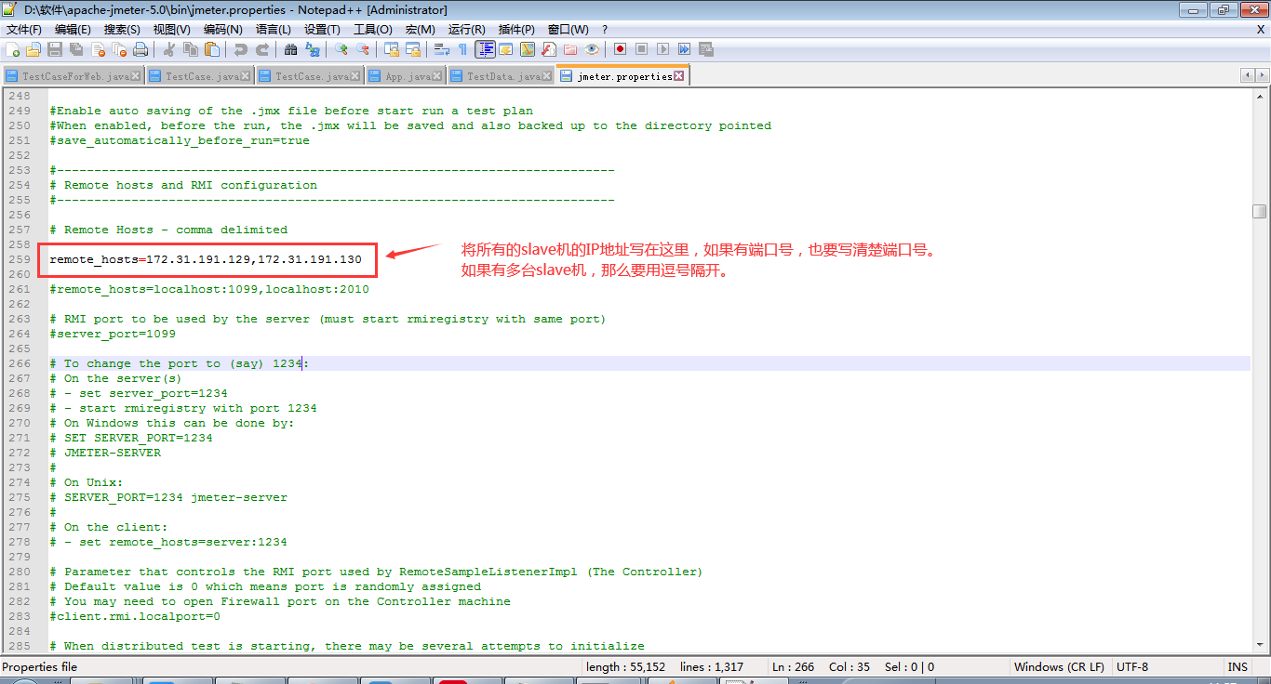
Task: Open the ? help menu
Action: tap(605, 30)
